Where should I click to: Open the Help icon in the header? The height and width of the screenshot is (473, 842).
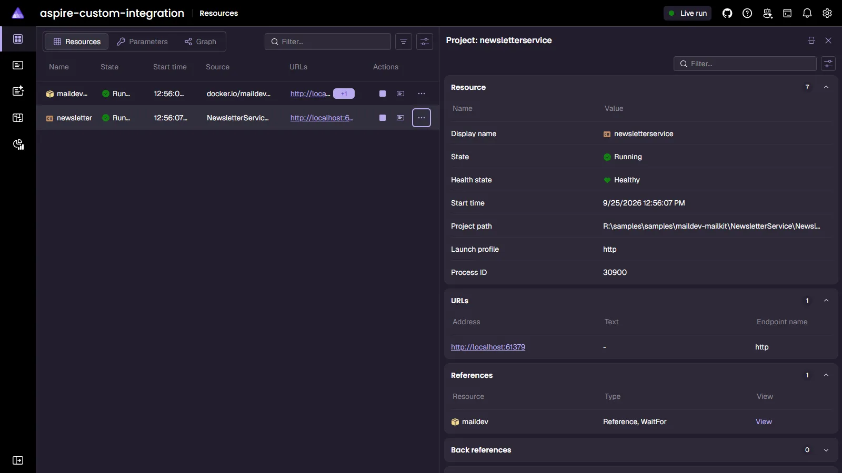tap(747, 13)
